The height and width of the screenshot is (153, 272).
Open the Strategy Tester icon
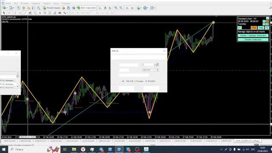point(39,8)
